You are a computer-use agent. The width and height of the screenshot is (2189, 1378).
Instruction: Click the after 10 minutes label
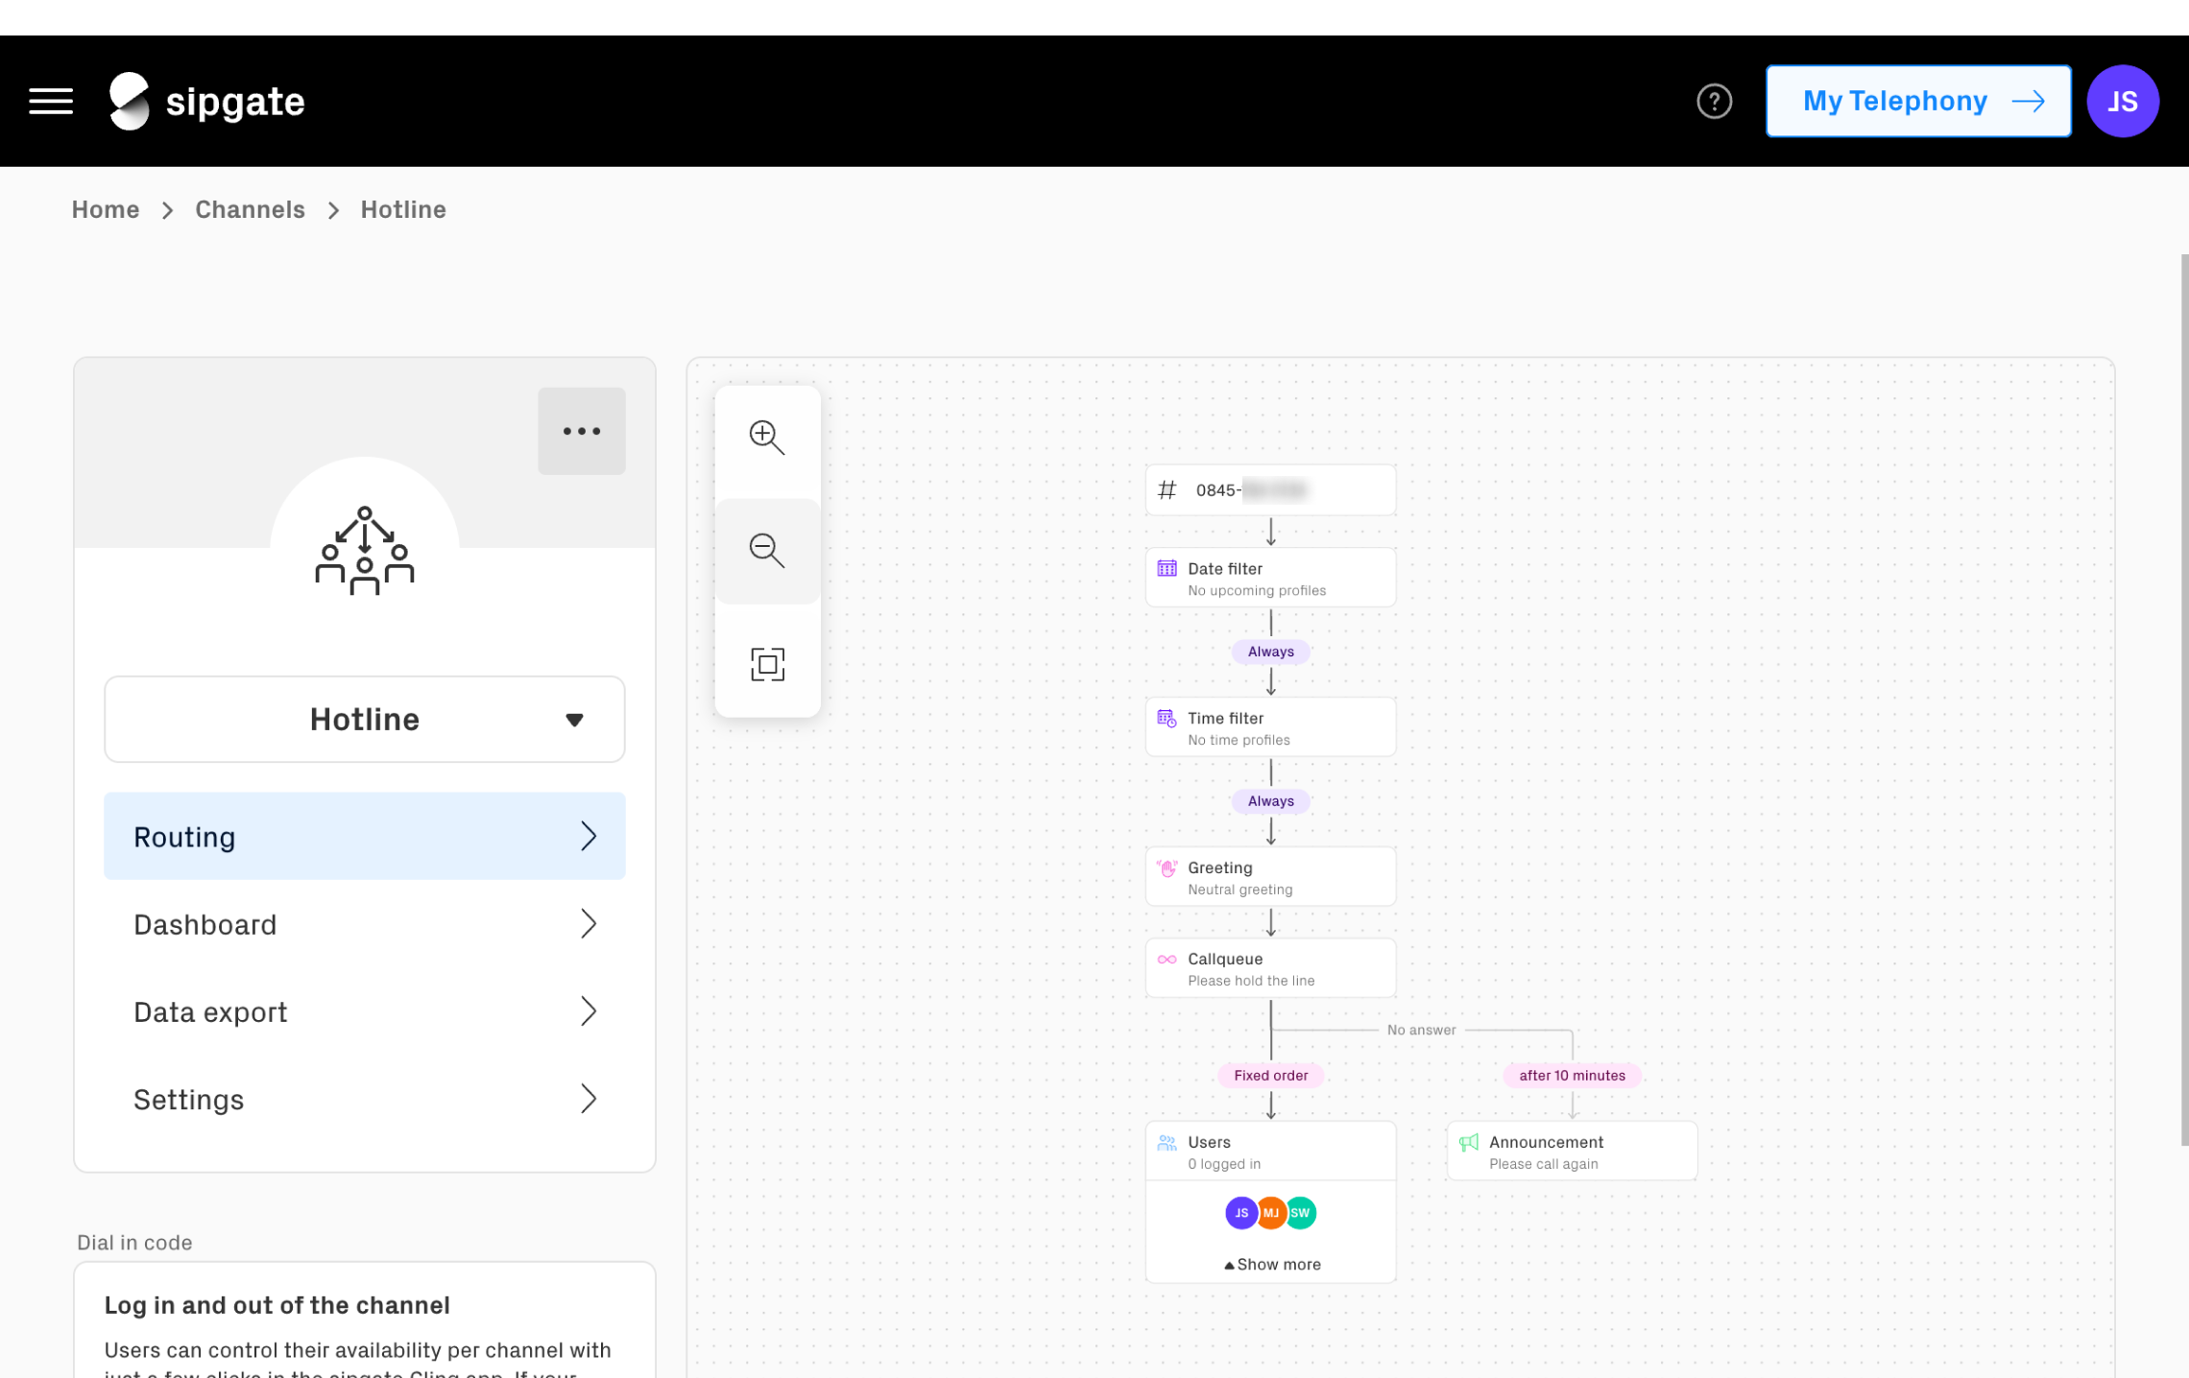[x=1572, y=1076]
